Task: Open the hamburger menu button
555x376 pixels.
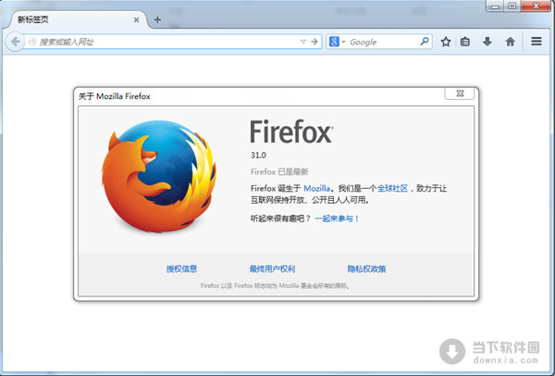Action: (x=536, y=42)
